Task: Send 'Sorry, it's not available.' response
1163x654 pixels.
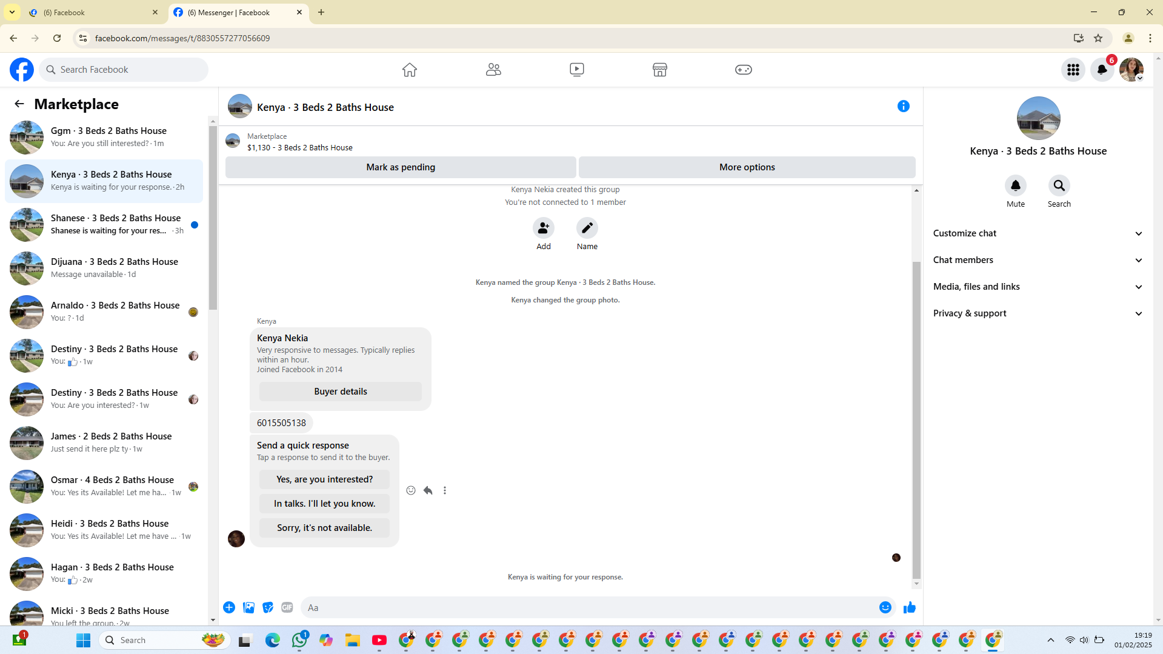Action: 325,528
